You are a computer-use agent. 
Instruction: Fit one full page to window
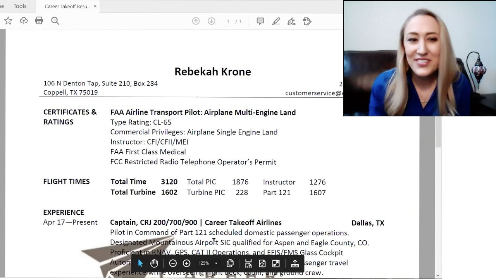(x=262, y=263)
